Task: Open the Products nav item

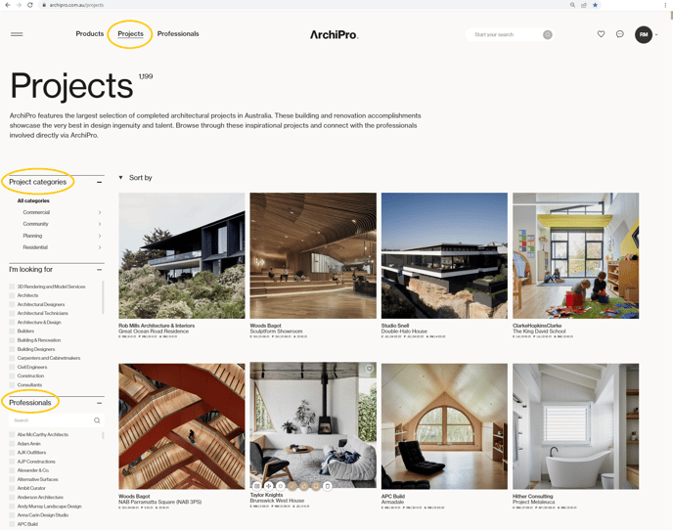Action: (90, 34)
